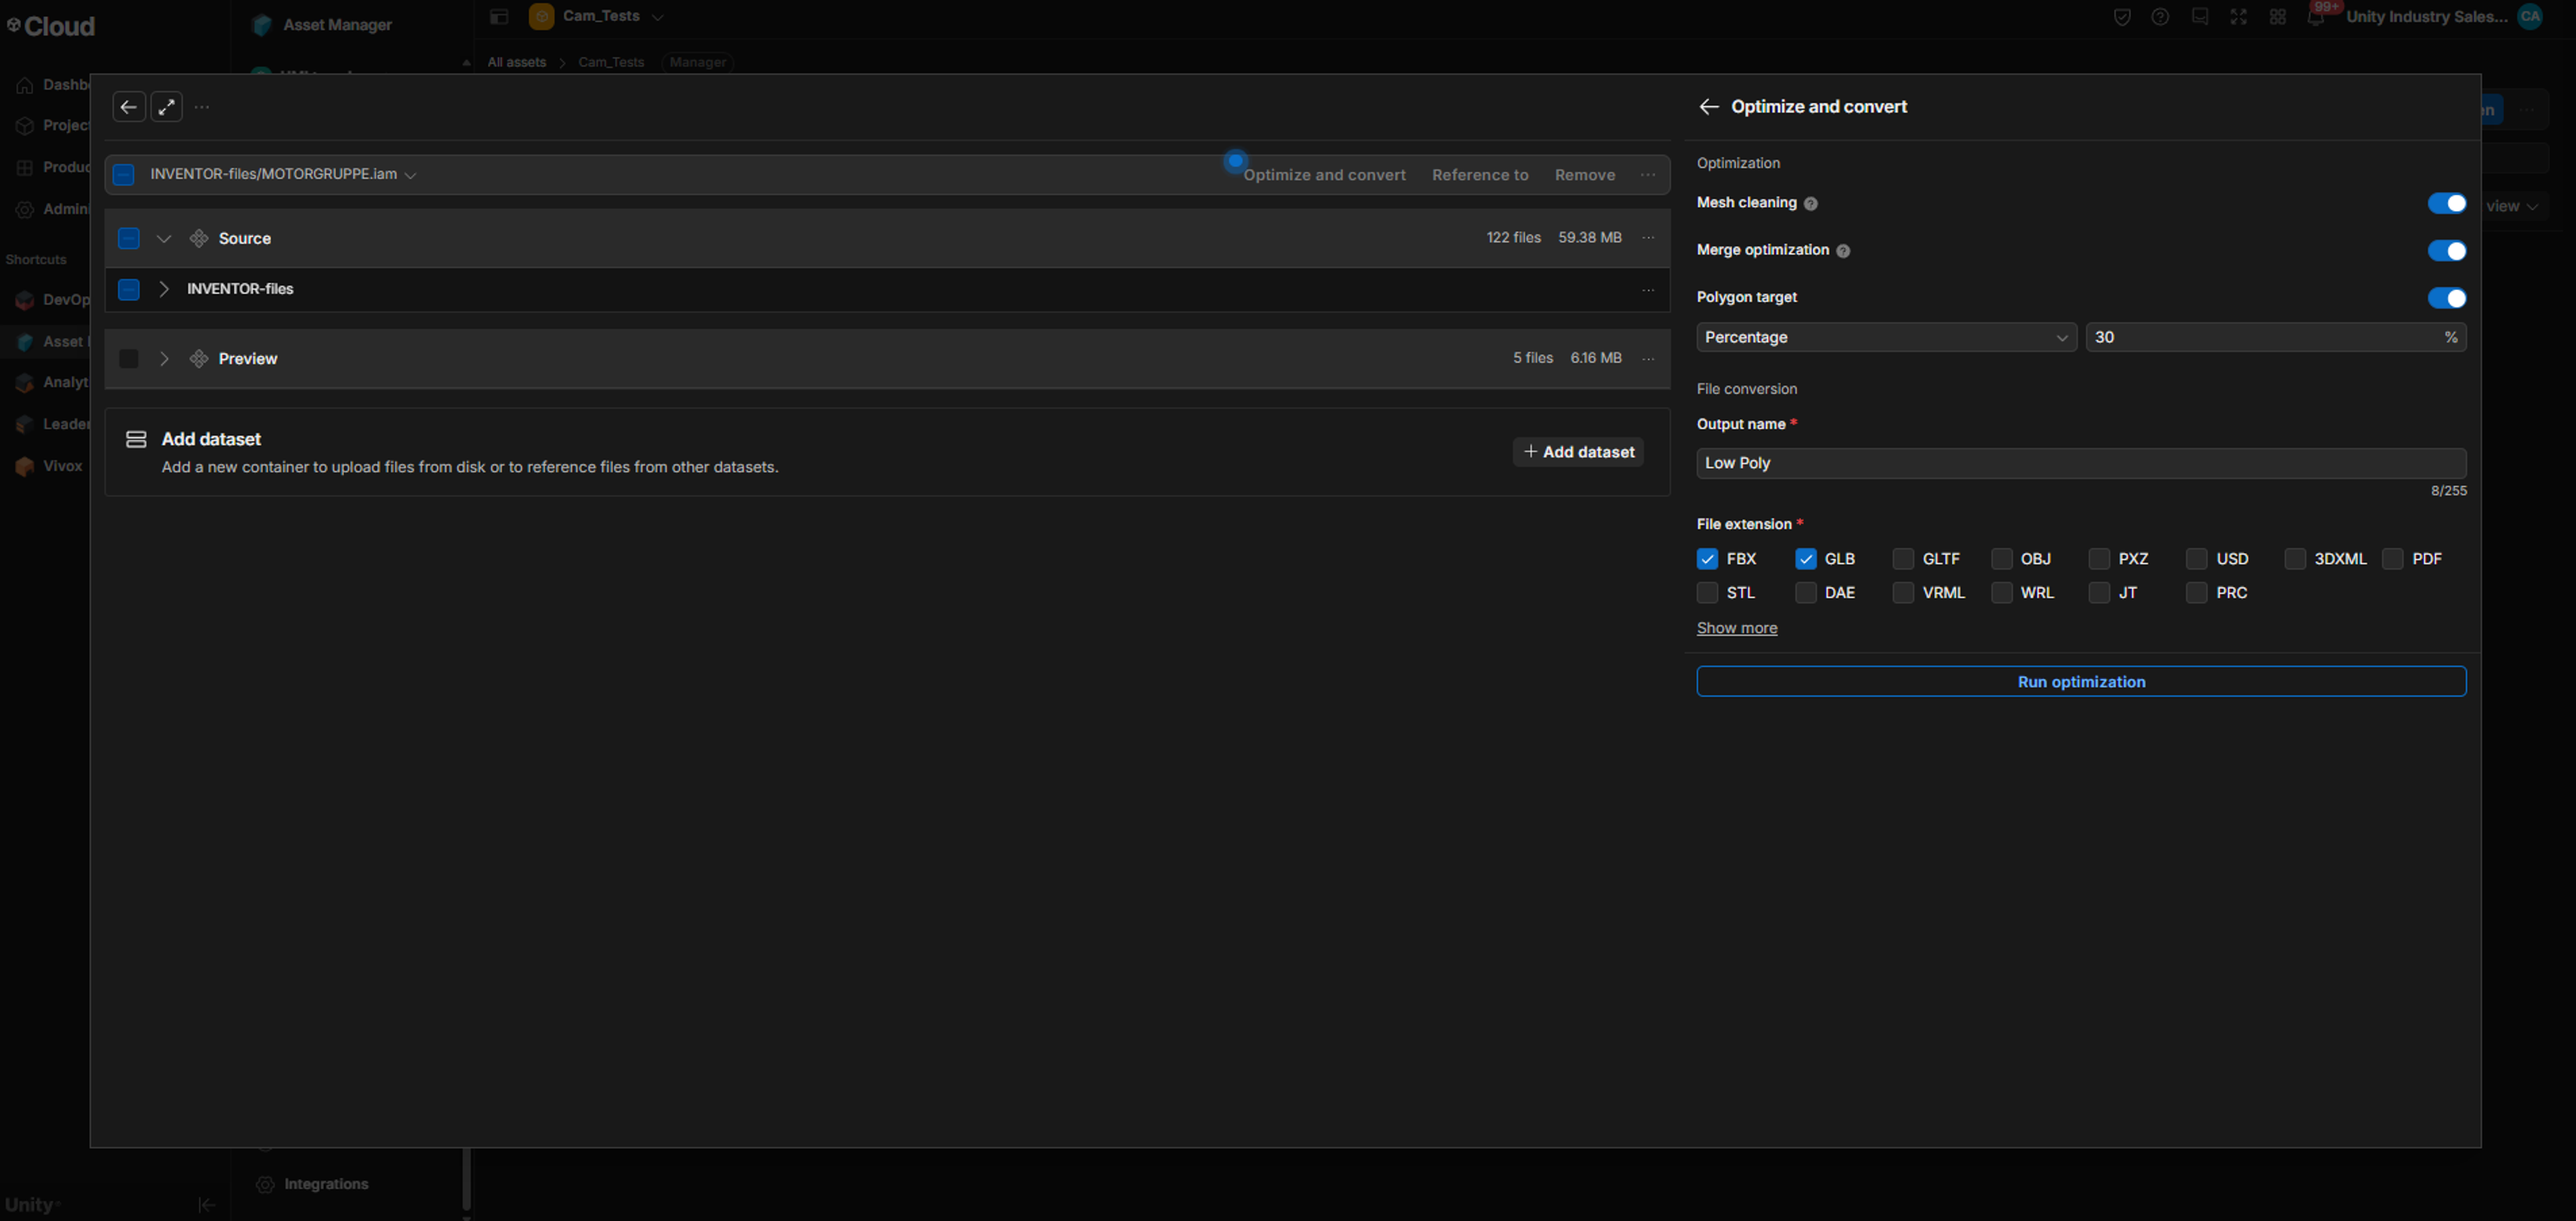Open the CA user avatar menu
The image size is (2576, 1221).
coord(2529,17)
